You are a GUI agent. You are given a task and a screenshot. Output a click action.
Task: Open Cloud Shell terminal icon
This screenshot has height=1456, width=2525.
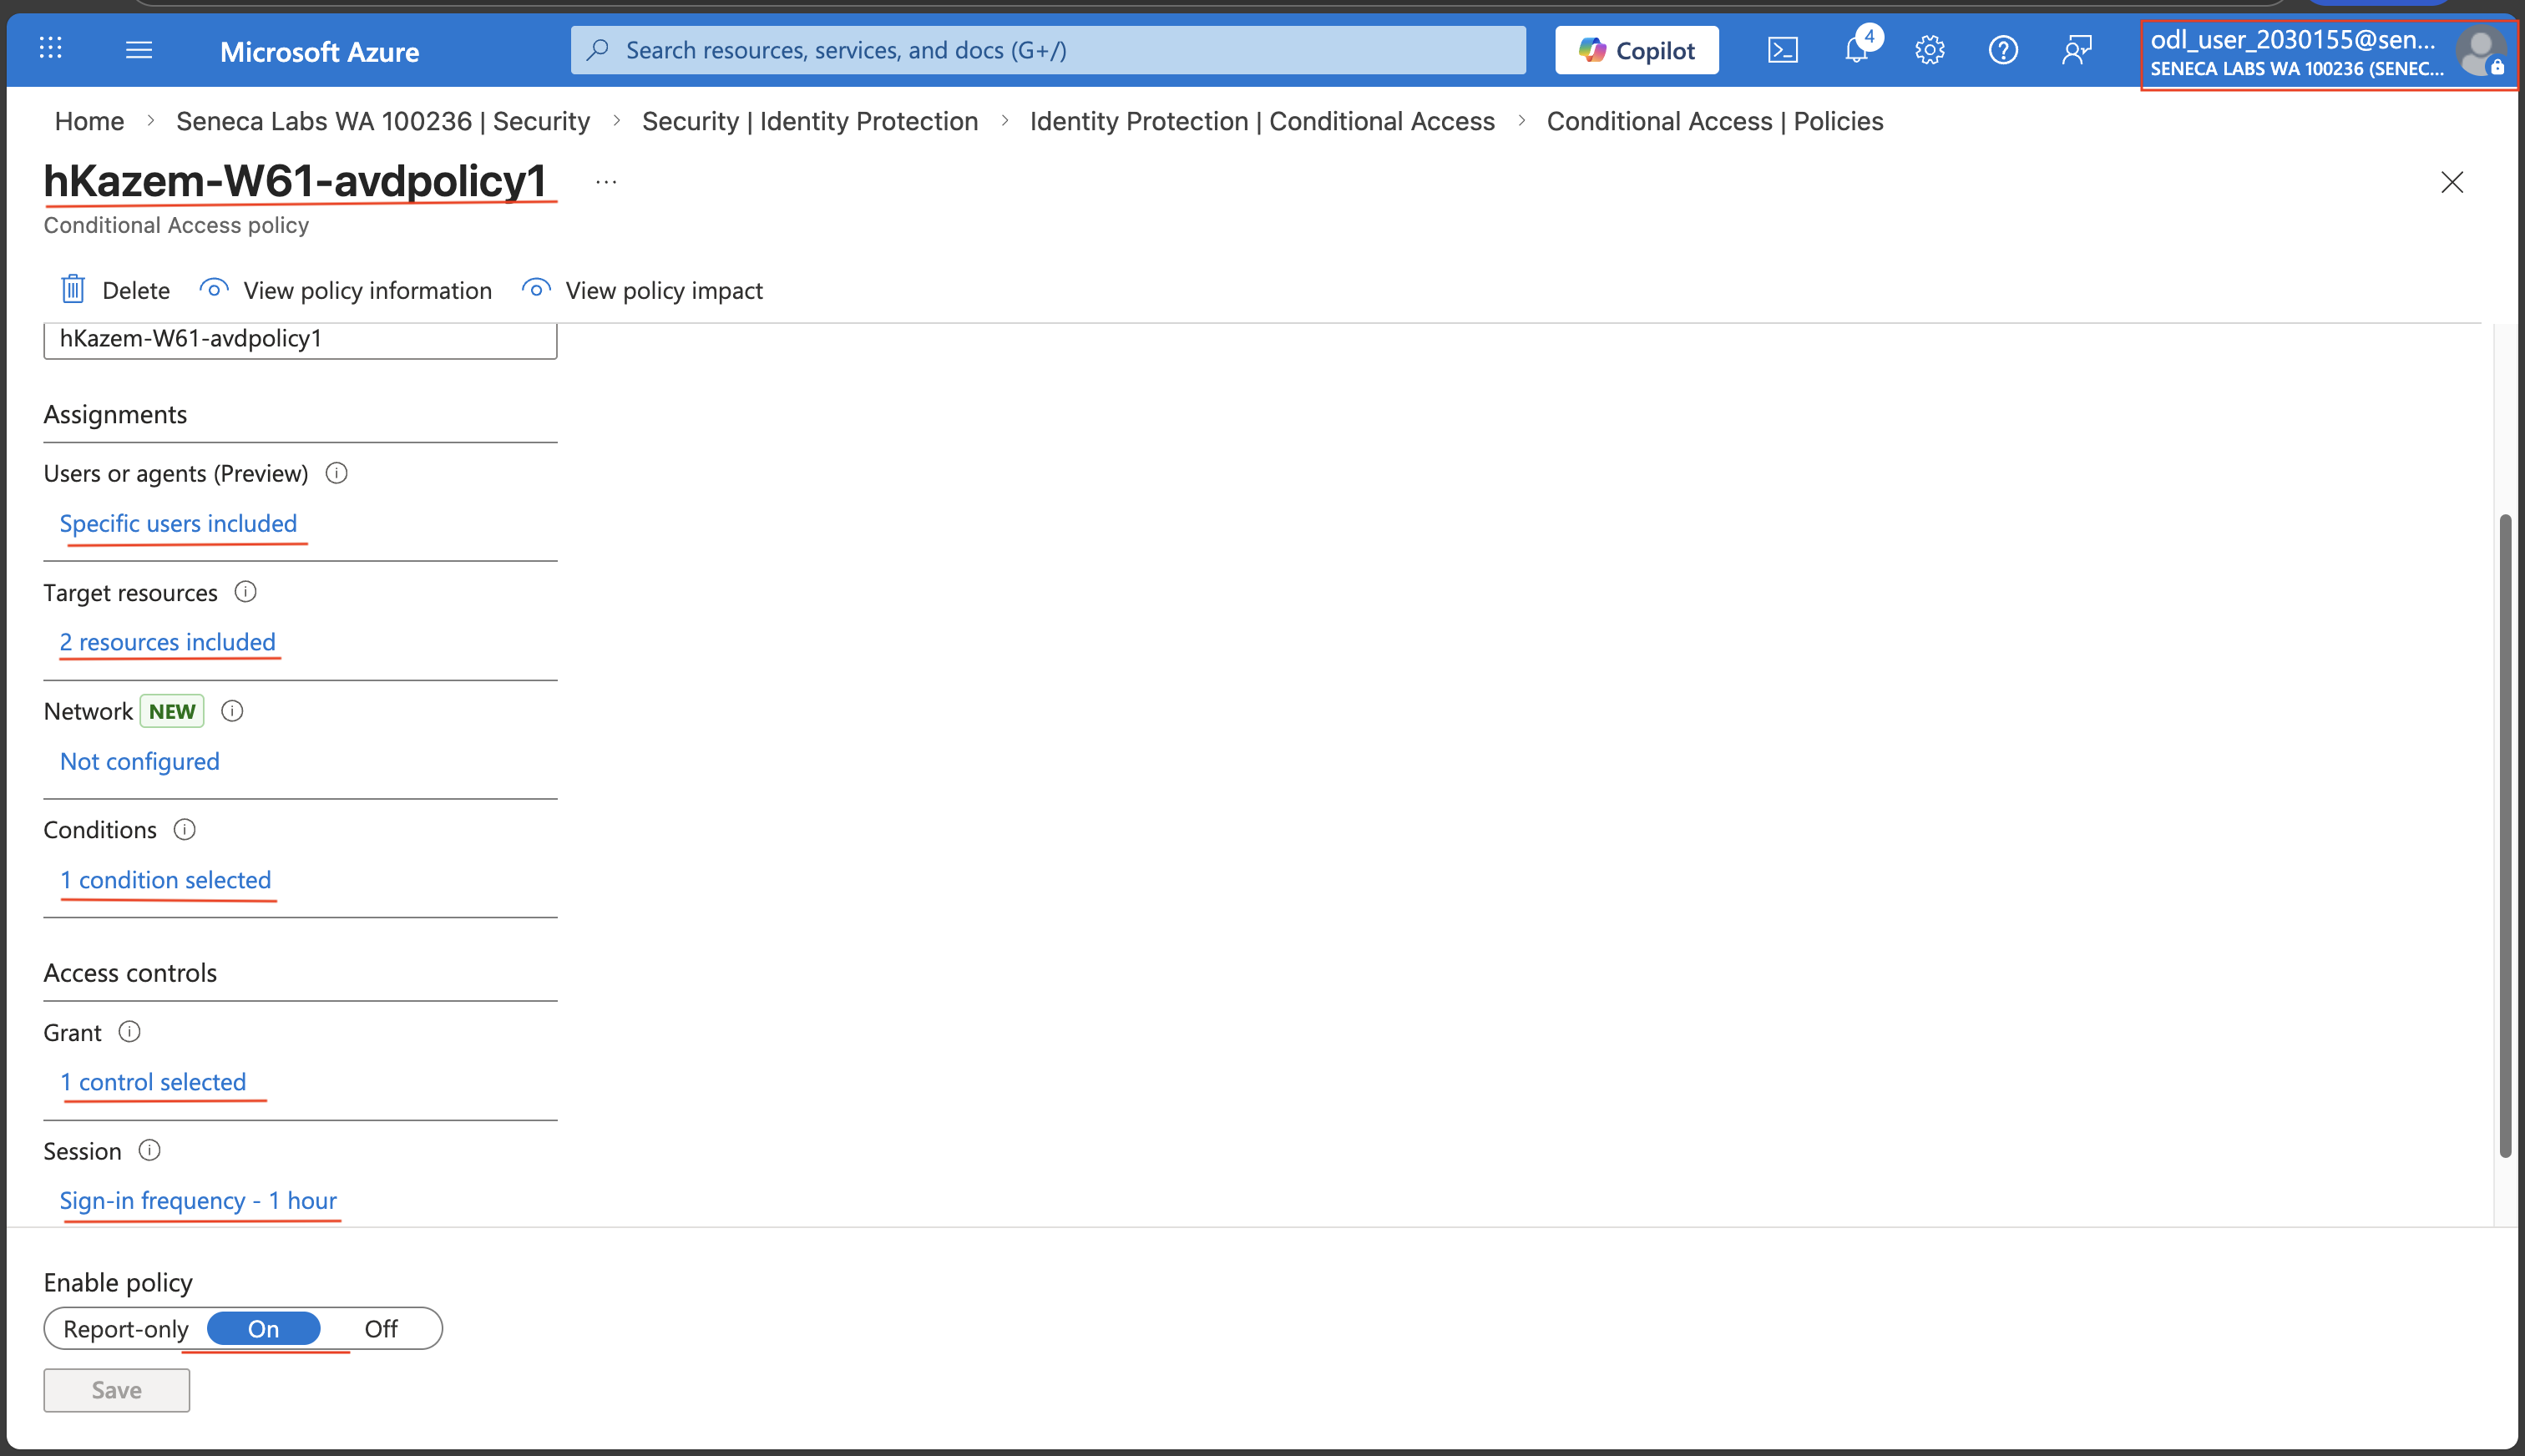tap(1782, 50)
